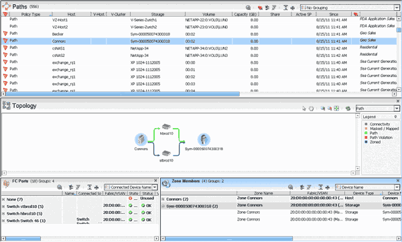Screen dimensions: 402x242
Task: Click the expand-all icon in FC Ports toolbar
Action: pos(96,187)
